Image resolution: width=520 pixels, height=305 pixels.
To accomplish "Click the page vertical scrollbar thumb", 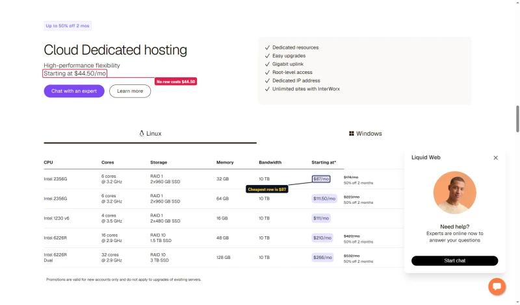I will (517, 119).
